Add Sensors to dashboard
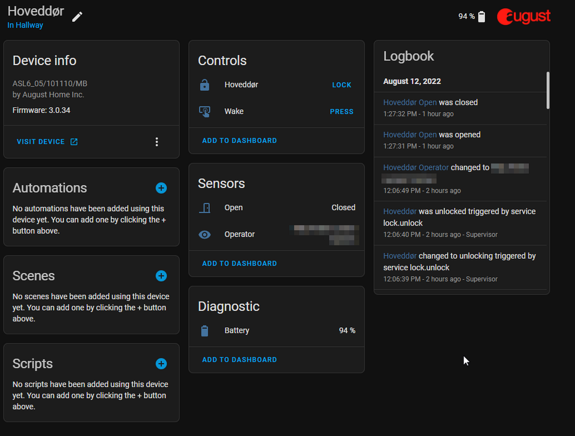Image resolution: width=575 pixels, height=436 pixels. click(x=239, y=263)
